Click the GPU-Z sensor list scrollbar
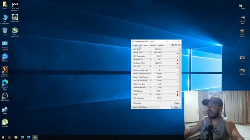The height and width of the screenshot is (140, 250). click(180, 73)
